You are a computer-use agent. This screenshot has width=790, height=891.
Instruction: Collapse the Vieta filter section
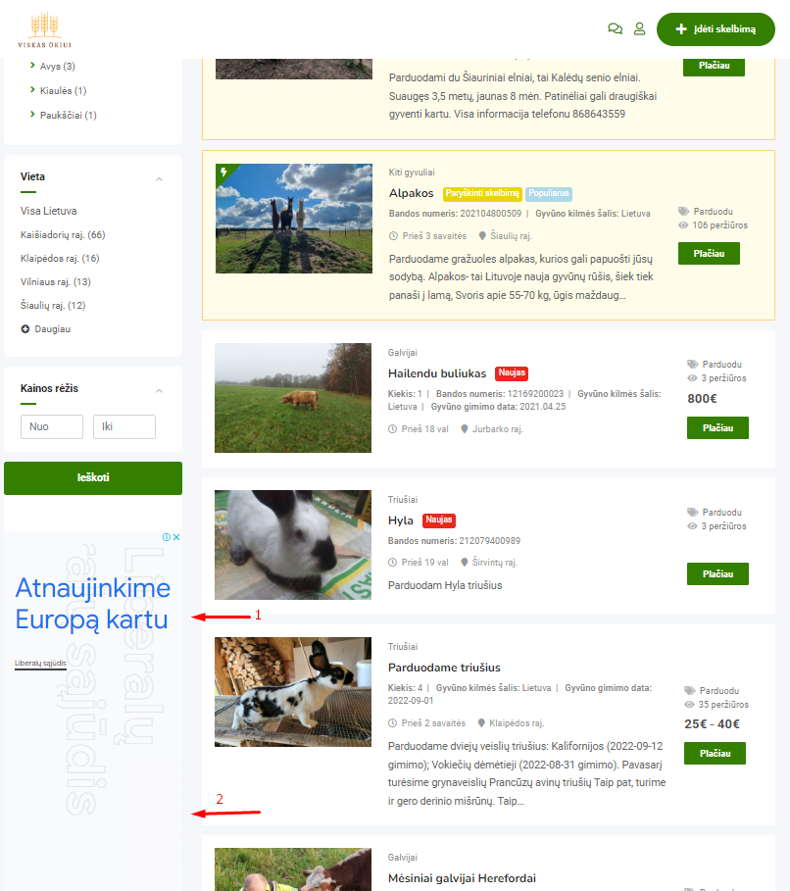(159, 179)
